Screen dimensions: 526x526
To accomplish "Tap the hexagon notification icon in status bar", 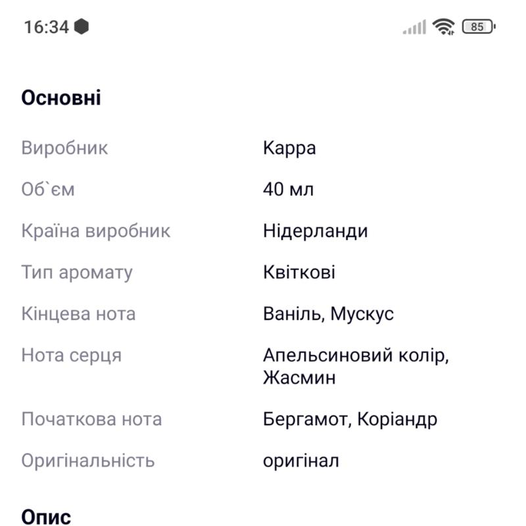I will 82,27.
